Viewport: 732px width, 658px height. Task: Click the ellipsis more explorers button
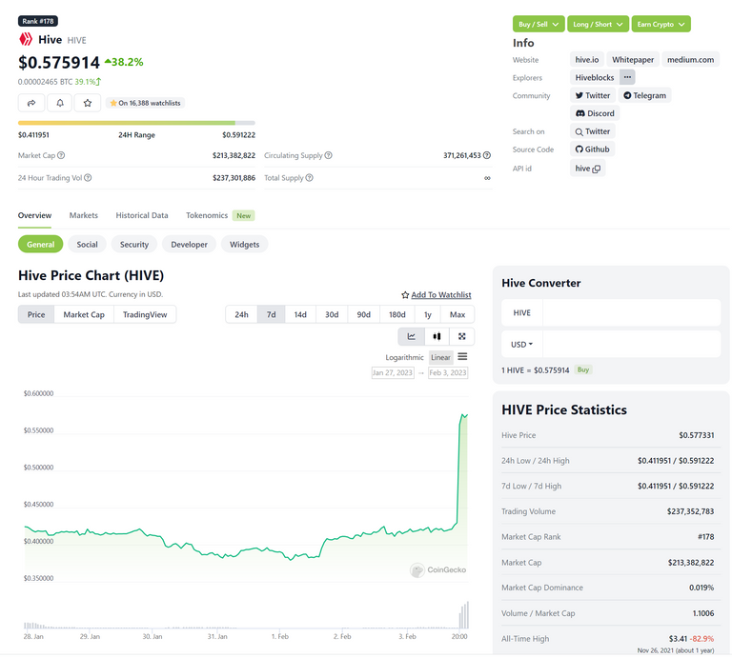tap(627, 77)
